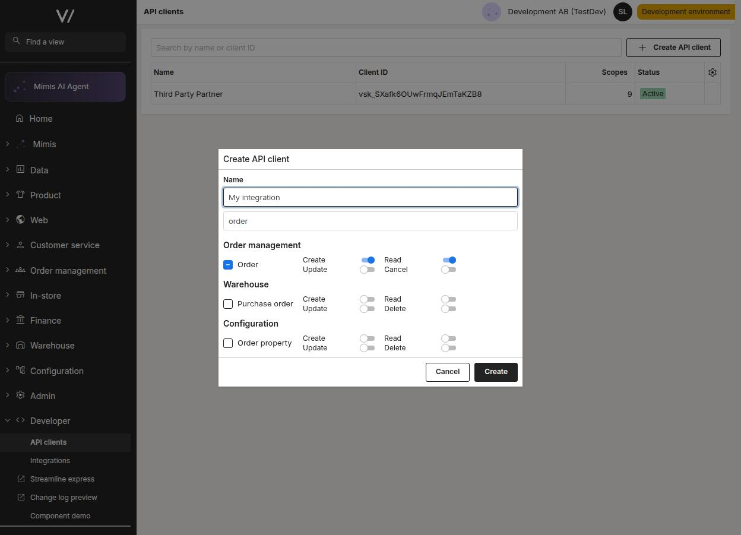Click the SL user avatar

tap(622, 12)
